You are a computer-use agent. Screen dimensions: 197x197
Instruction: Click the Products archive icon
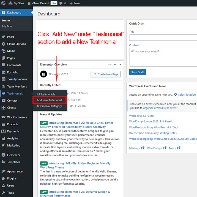click(x=4, y=124)
